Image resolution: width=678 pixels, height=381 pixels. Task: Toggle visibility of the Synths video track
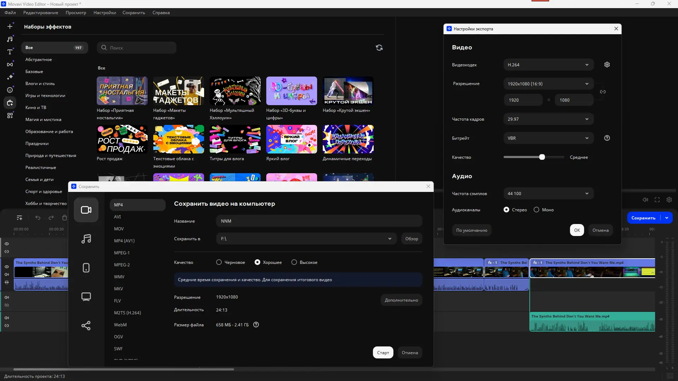tap(7, 267)
